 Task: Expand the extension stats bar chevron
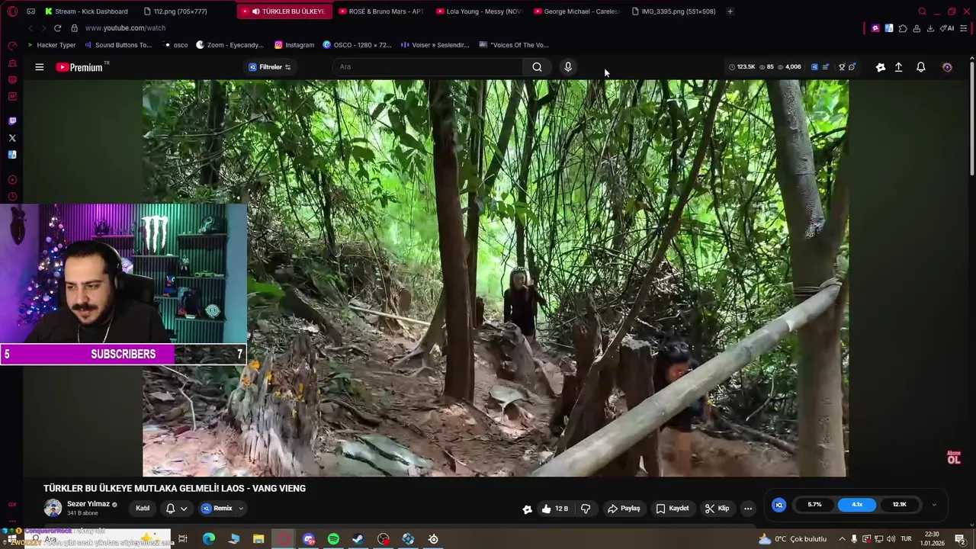(x=934, y=505)
